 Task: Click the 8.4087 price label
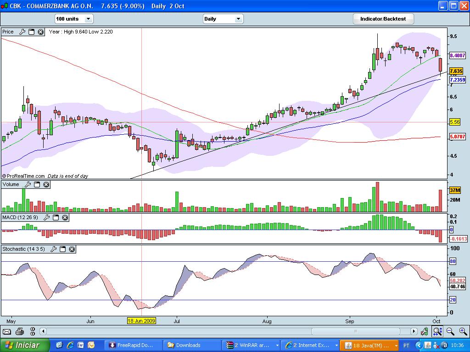458,55
